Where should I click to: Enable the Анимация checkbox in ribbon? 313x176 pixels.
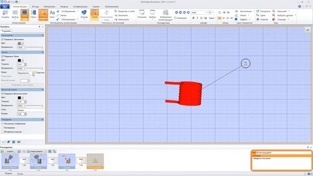pos(175,18)
